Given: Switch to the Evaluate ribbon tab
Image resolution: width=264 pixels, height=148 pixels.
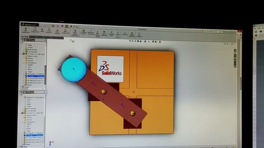Looking at the screenshot, I should pyautogui.click(x=47, y=37).
